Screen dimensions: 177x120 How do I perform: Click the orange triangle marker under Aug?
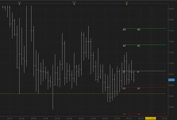click(20, 5)
